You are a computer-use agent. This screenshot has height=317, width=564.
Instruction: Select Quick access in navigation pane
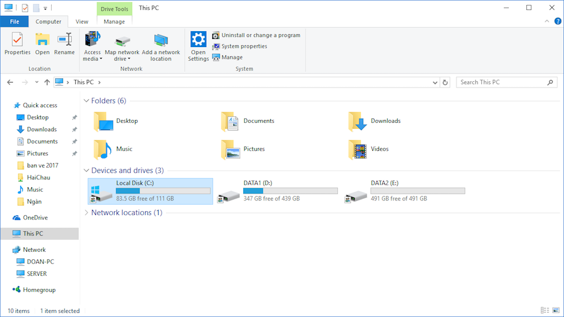pyautogui.click(x=40, y=105)
